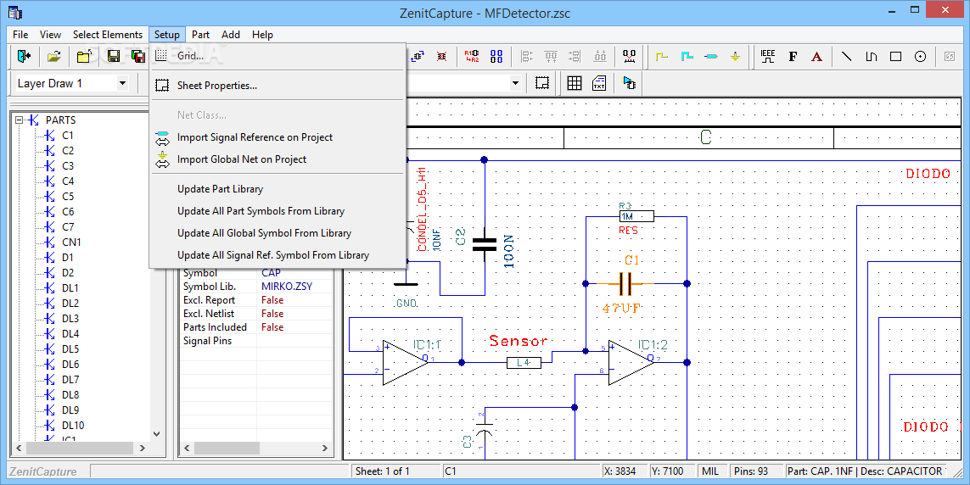Choose Update All Signal Ref. Symbol From Library
The image size is (970, 485).
click(278, 255)
